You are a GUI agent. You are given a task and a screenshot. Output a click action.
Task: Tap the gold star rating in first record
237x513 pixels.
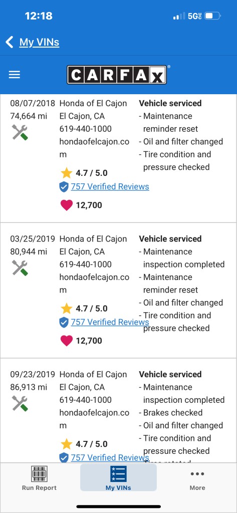click(67, 173)
